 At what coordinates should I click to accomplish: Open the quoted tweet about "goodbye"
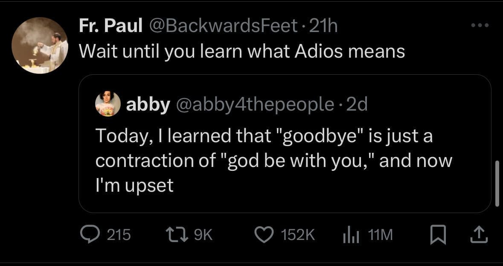(273, 161)
